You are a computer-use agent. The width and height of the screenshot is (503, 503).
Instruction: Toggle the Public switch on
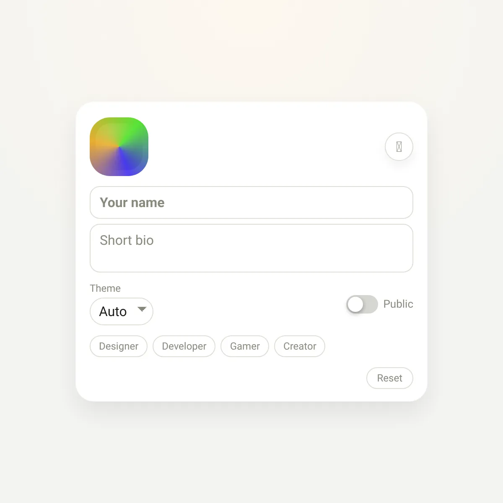[362, 304]
